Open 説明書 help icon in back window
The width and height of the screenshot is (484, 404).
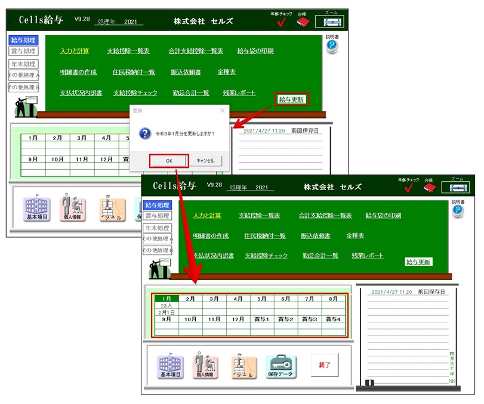click(332, 46)
